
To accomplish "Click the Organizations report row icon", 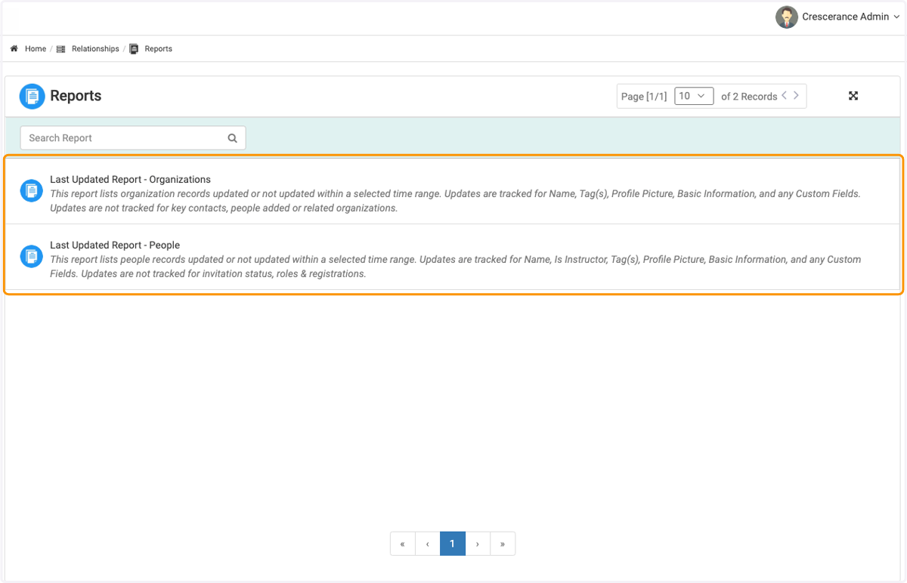I will [x=31, y=191].
